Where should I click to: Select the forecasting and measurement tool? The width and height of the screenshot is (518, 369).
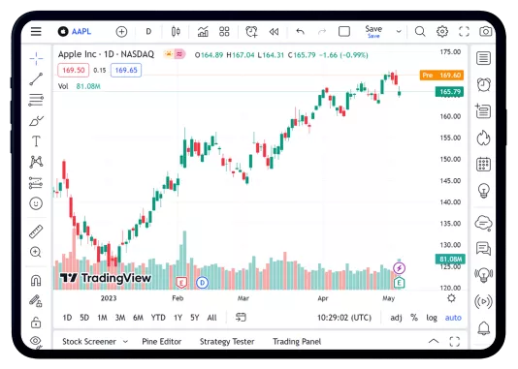coord(36,183)
